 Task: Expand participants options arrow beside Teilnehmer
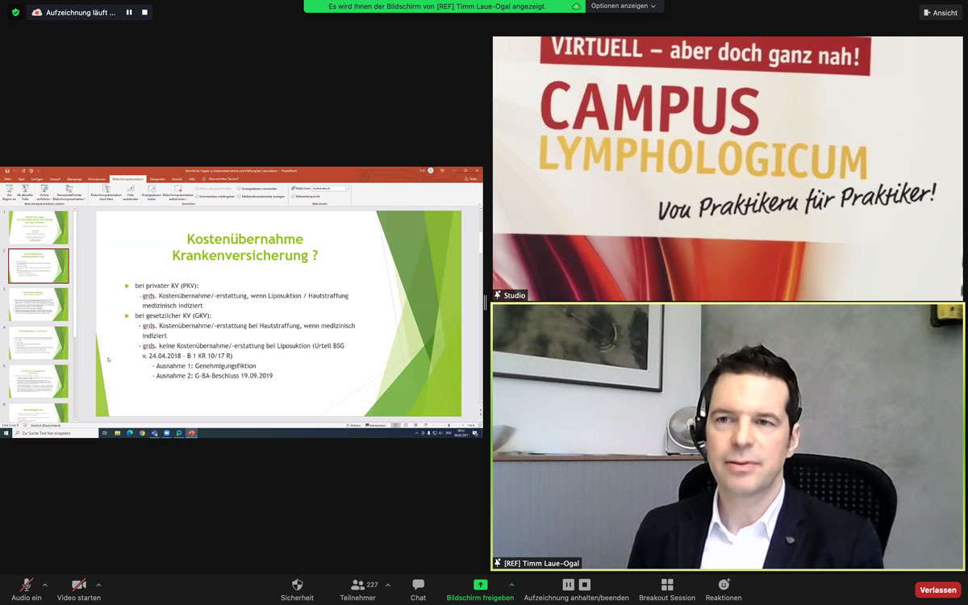tap(388, 585)
